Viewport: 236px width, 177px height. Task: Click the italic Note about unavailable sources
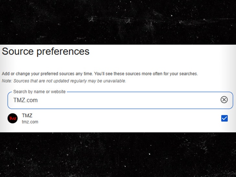[x=64, y=81]
